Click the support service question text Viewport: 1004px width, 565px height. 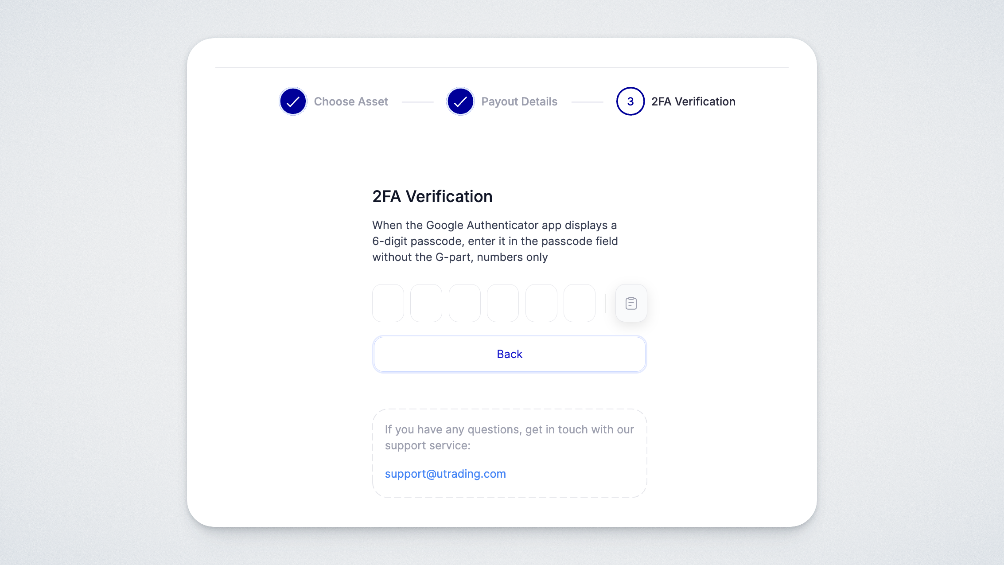pos(509,437)
